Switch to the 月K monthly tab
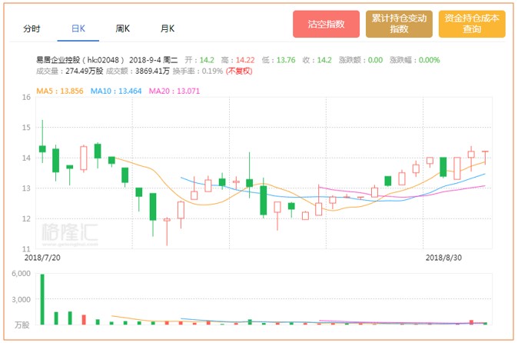The image size is (518, 343). pyautogui.click(x=168, y=28)
